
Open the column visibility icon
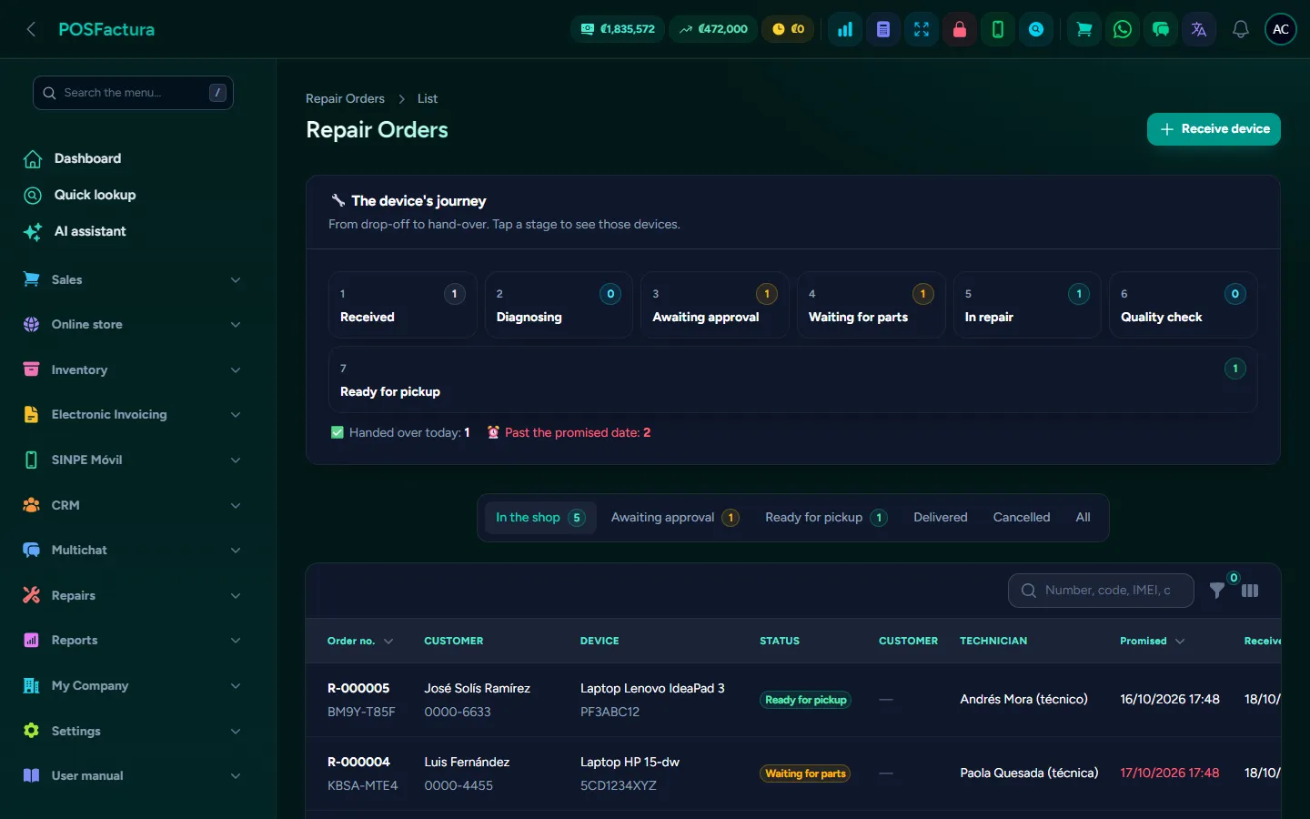click(1250, 591)
